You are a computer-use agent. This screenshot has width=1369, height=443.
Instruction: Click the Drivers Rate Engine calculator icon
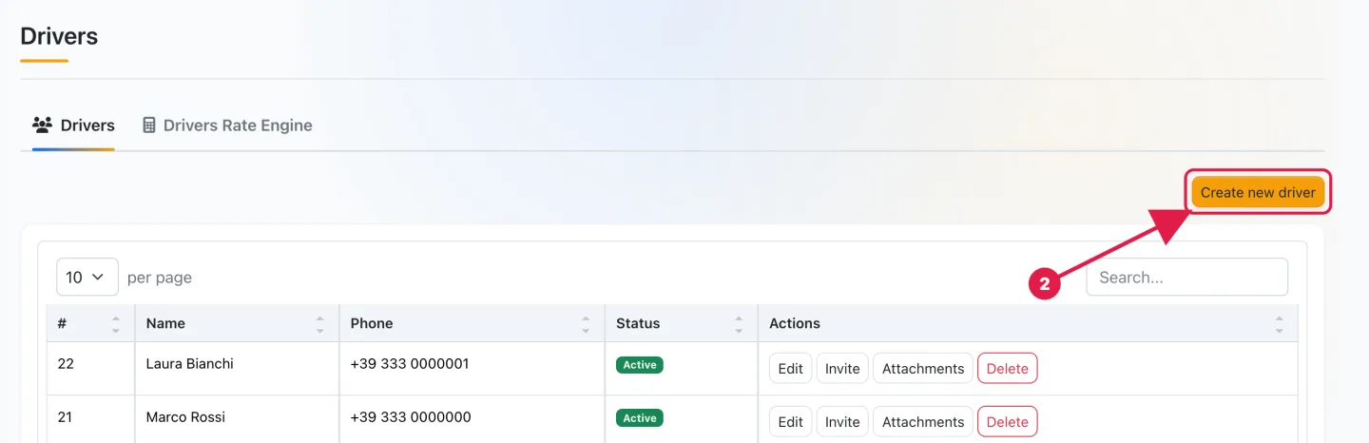click(148, 125)
